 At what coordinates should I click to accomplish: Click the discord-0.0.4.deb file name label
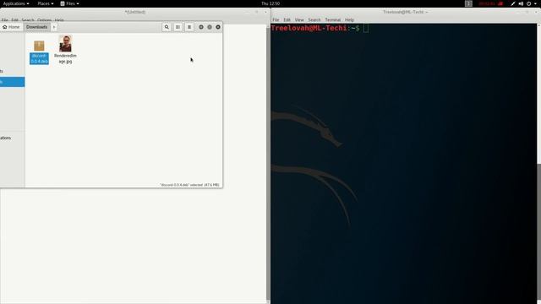point(39,58)
